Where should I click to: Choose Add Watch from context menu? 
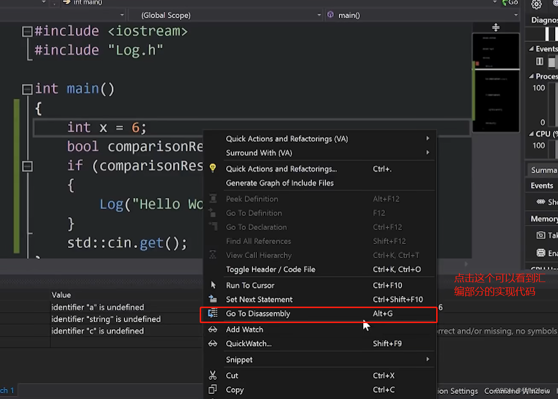(x=245, y=329)
